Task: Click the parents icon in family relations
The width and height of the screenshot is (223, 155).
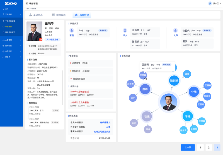Action: tap(175, 31)
